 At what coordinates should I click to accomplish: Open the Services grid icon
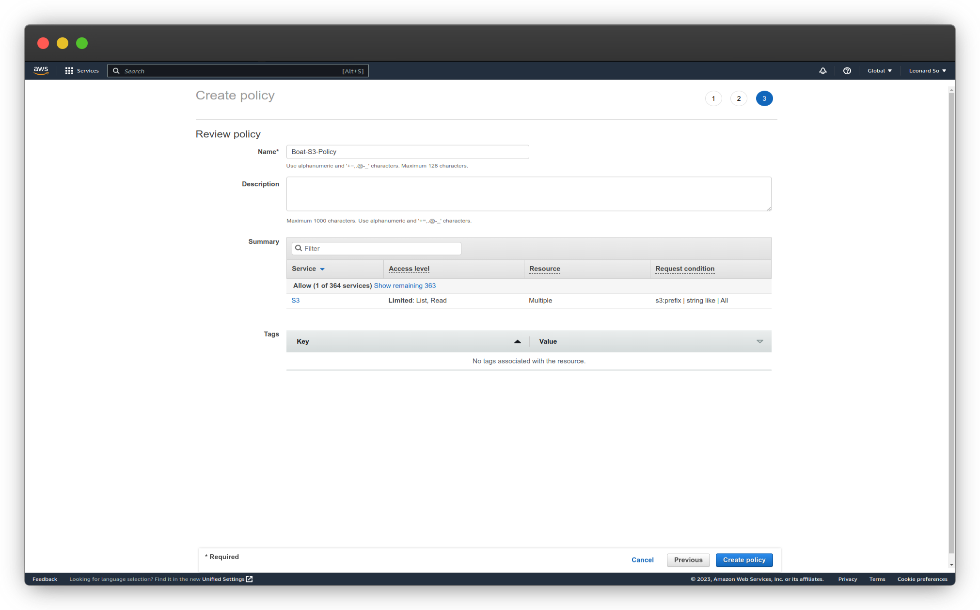pos(69,71)
